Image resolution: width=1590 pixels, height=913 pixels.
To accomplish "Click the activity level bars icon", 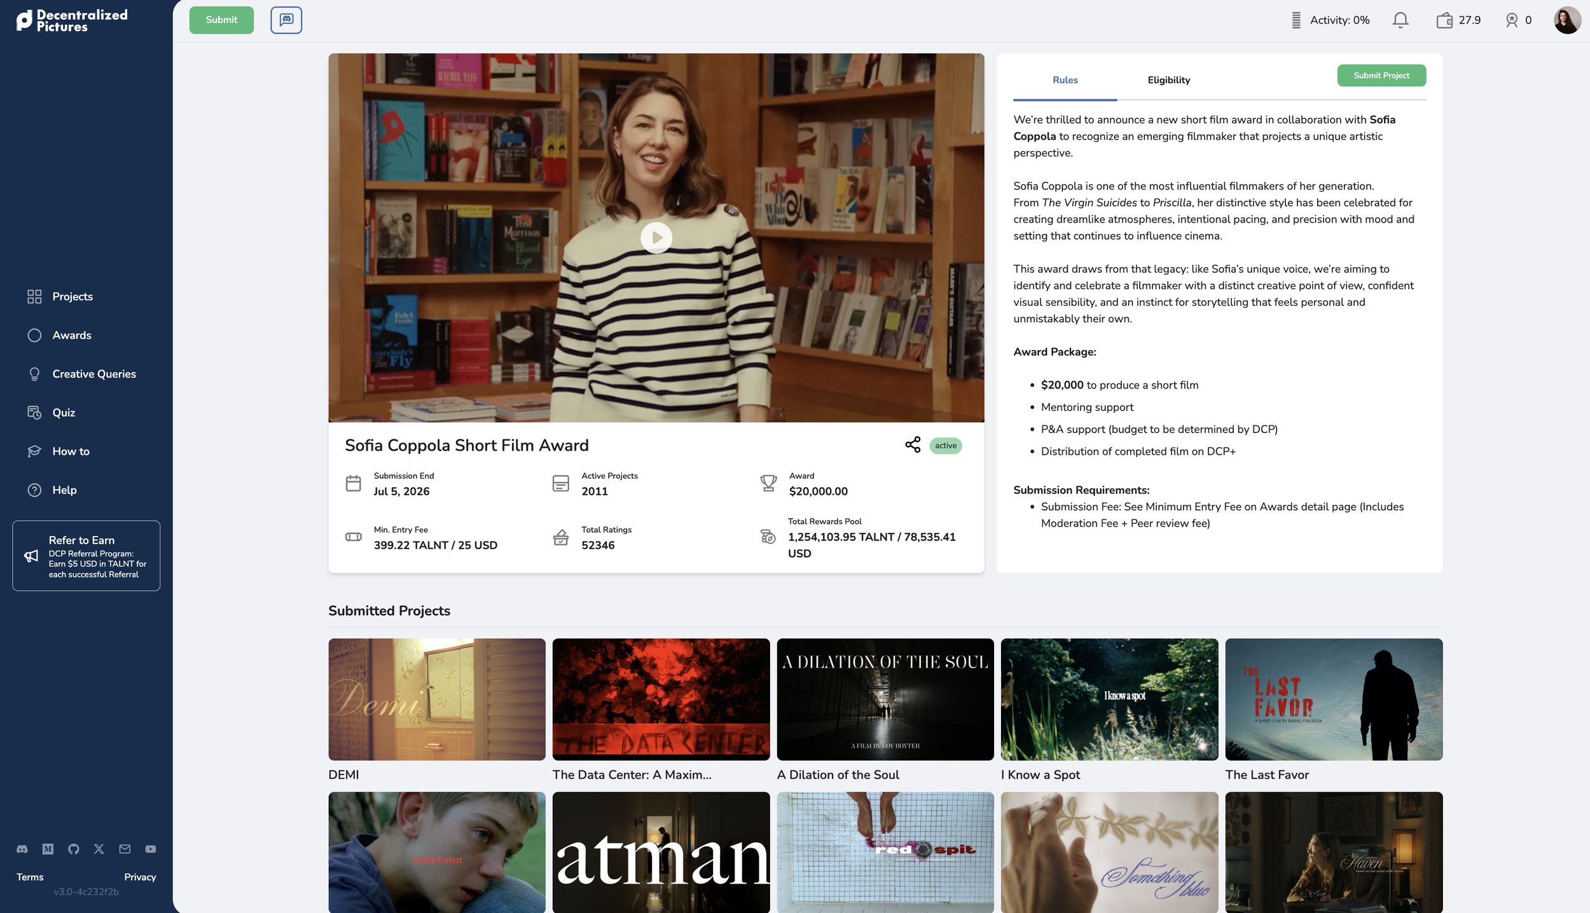I will (1296, 20).
